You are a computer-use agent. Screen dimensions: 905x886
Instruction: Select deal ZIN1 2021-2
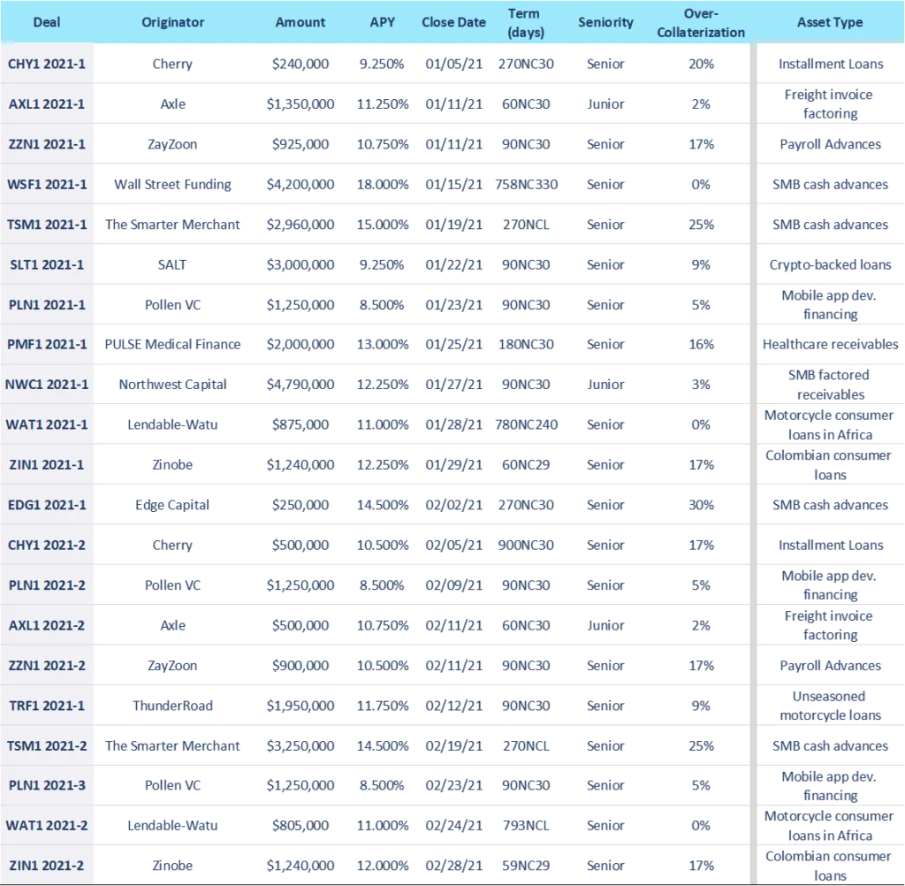[x=47, y=865]
